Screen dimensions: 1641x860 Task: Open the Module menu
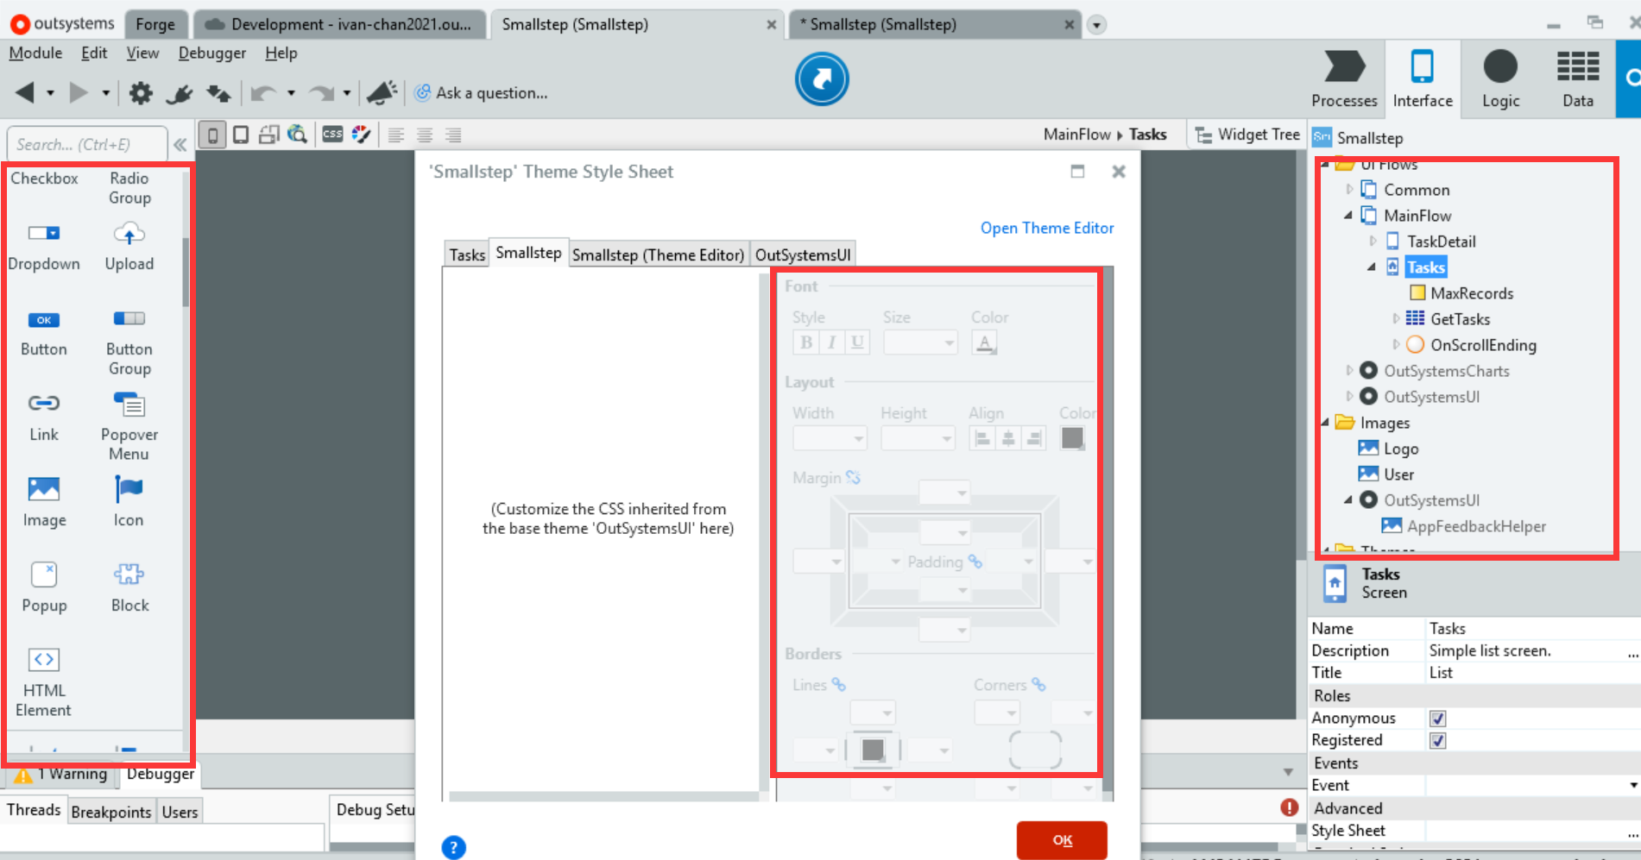(x=35, y=53)
